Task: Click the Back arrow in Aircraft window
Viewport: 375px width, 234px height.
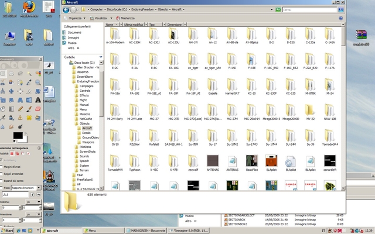Action: coord(66,10)
